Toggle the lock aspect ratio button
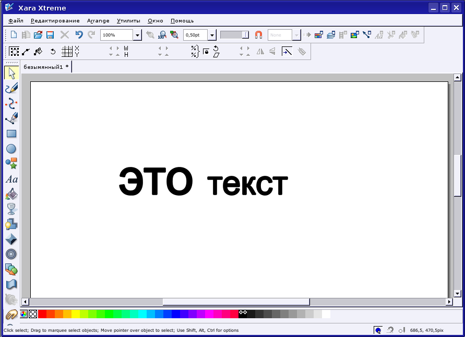Screen dimensions: 465x337 click(x=206, y=52)
